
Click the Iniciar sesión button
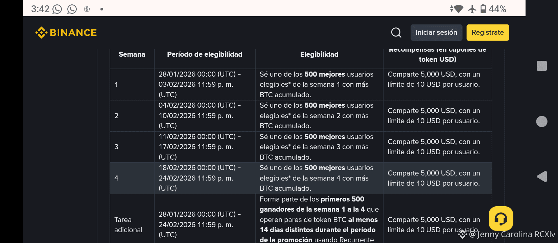(436, 33)
